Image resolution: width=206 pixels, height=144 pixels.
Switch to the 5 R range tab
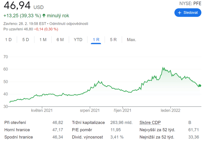click(x=113, y=40)
